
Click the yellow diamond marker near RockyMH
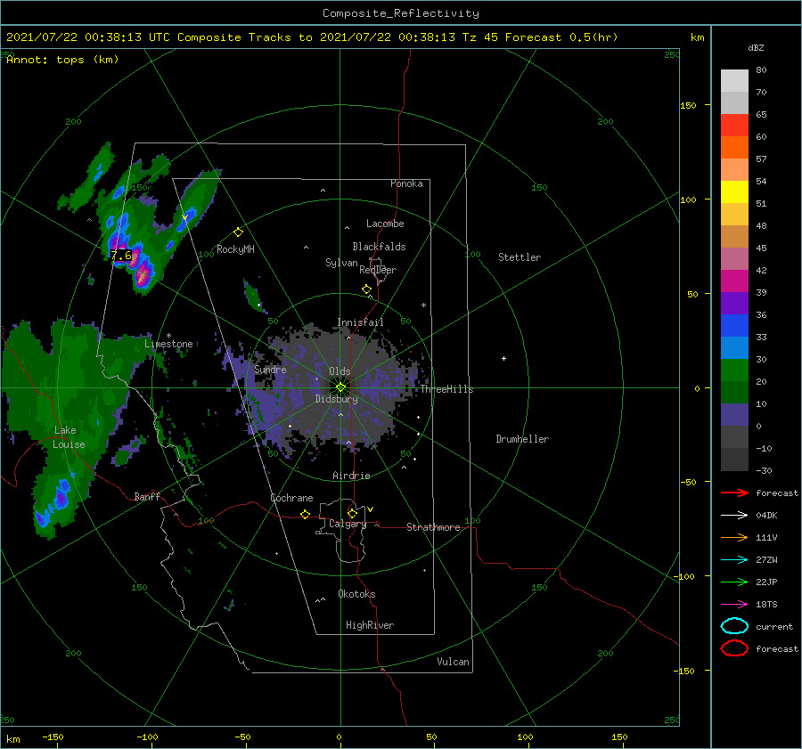[x=238, y=232]
